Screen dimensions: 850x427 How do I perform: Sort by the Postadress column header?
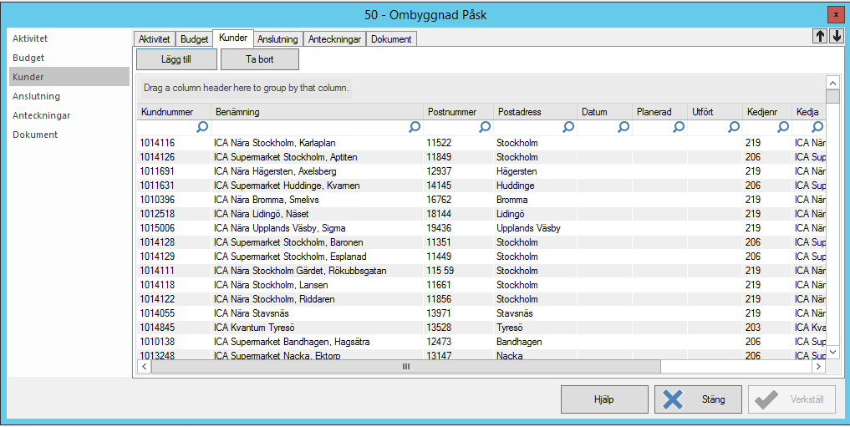[x=536, y=112]
